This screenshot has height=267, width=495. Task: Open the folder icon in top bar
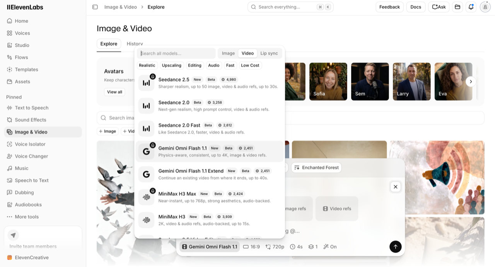click(457, 7)
